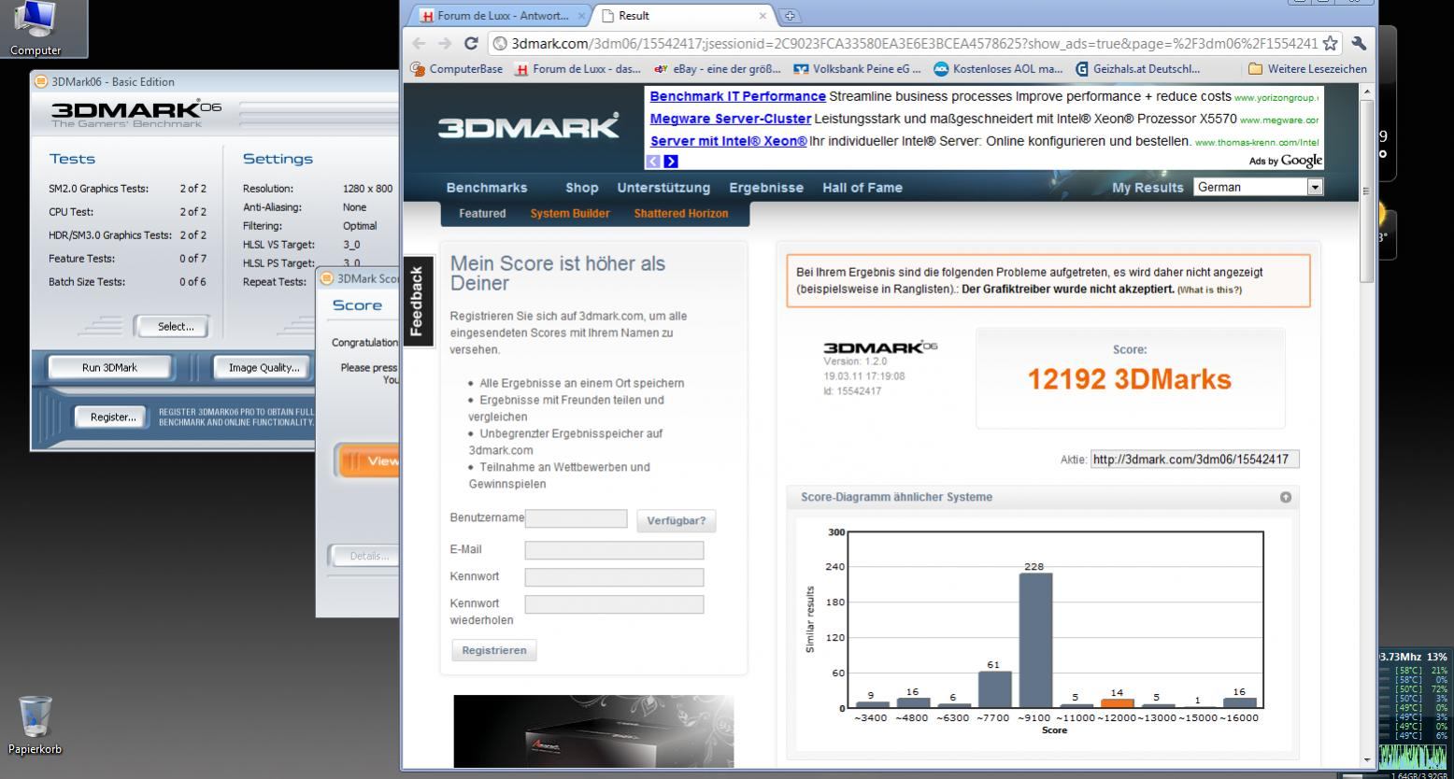This screenshot has height=779, width=1454.
Task: Click Chrome's forward navigation arrow
Action: [x=445, y=43]
